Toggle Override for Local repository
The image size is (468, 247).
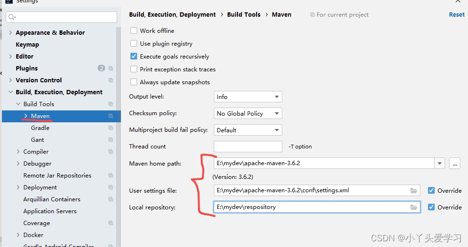point(431,207)
